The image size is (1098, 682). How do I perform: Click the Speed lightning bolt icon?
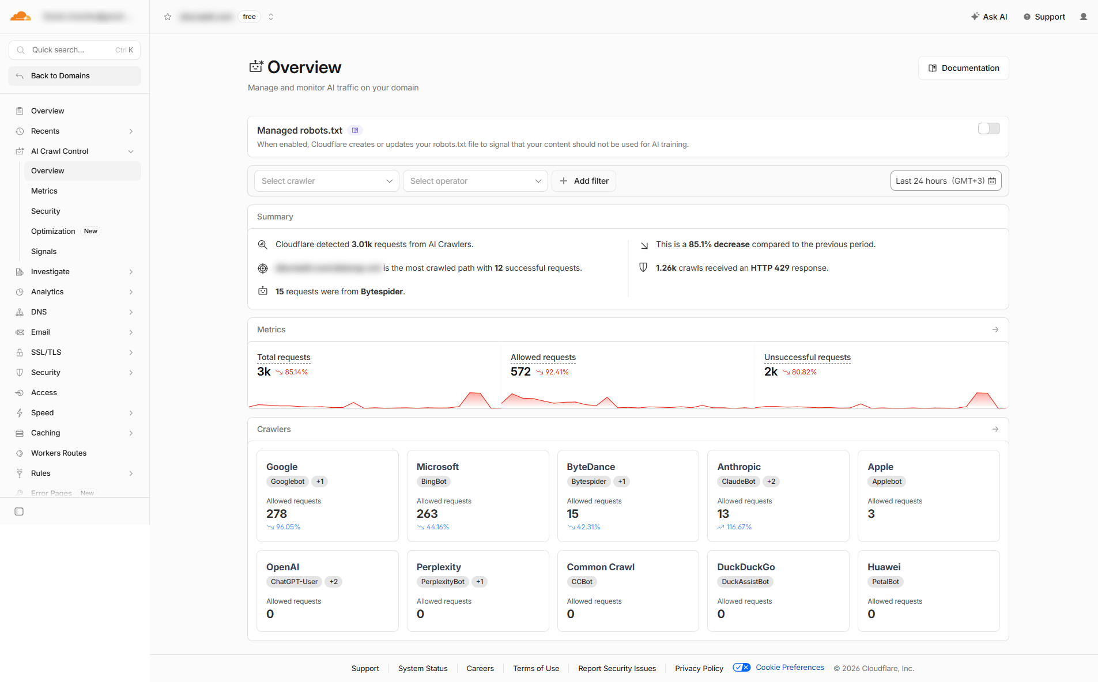tap(20, 413)
